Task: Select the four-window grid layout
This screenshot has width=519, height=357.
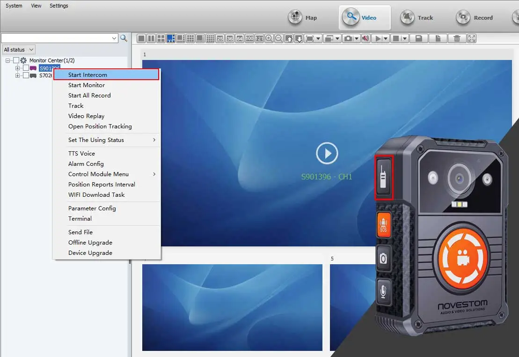Action: coord(161,38)
